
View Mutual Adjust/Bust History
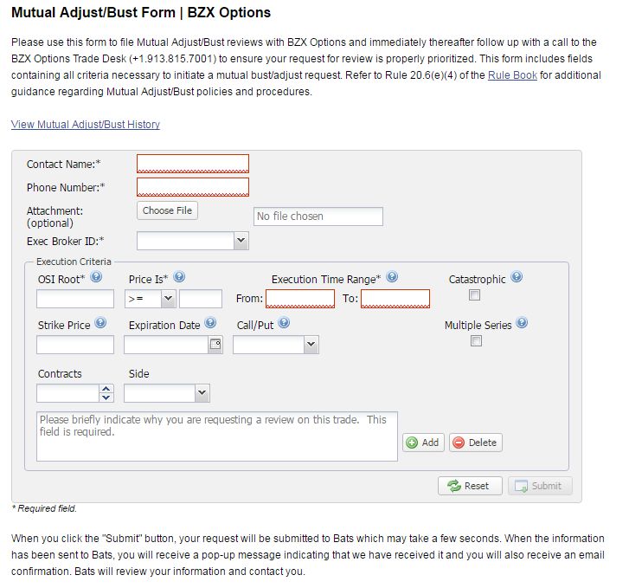coord(86,125)
